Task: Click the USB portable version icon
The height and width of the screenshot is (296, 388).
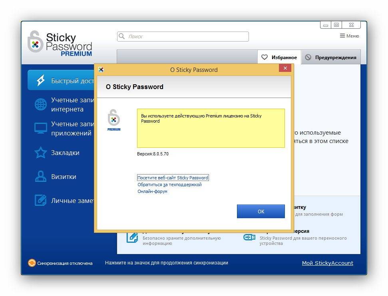Action: click(x=249, y=237)
